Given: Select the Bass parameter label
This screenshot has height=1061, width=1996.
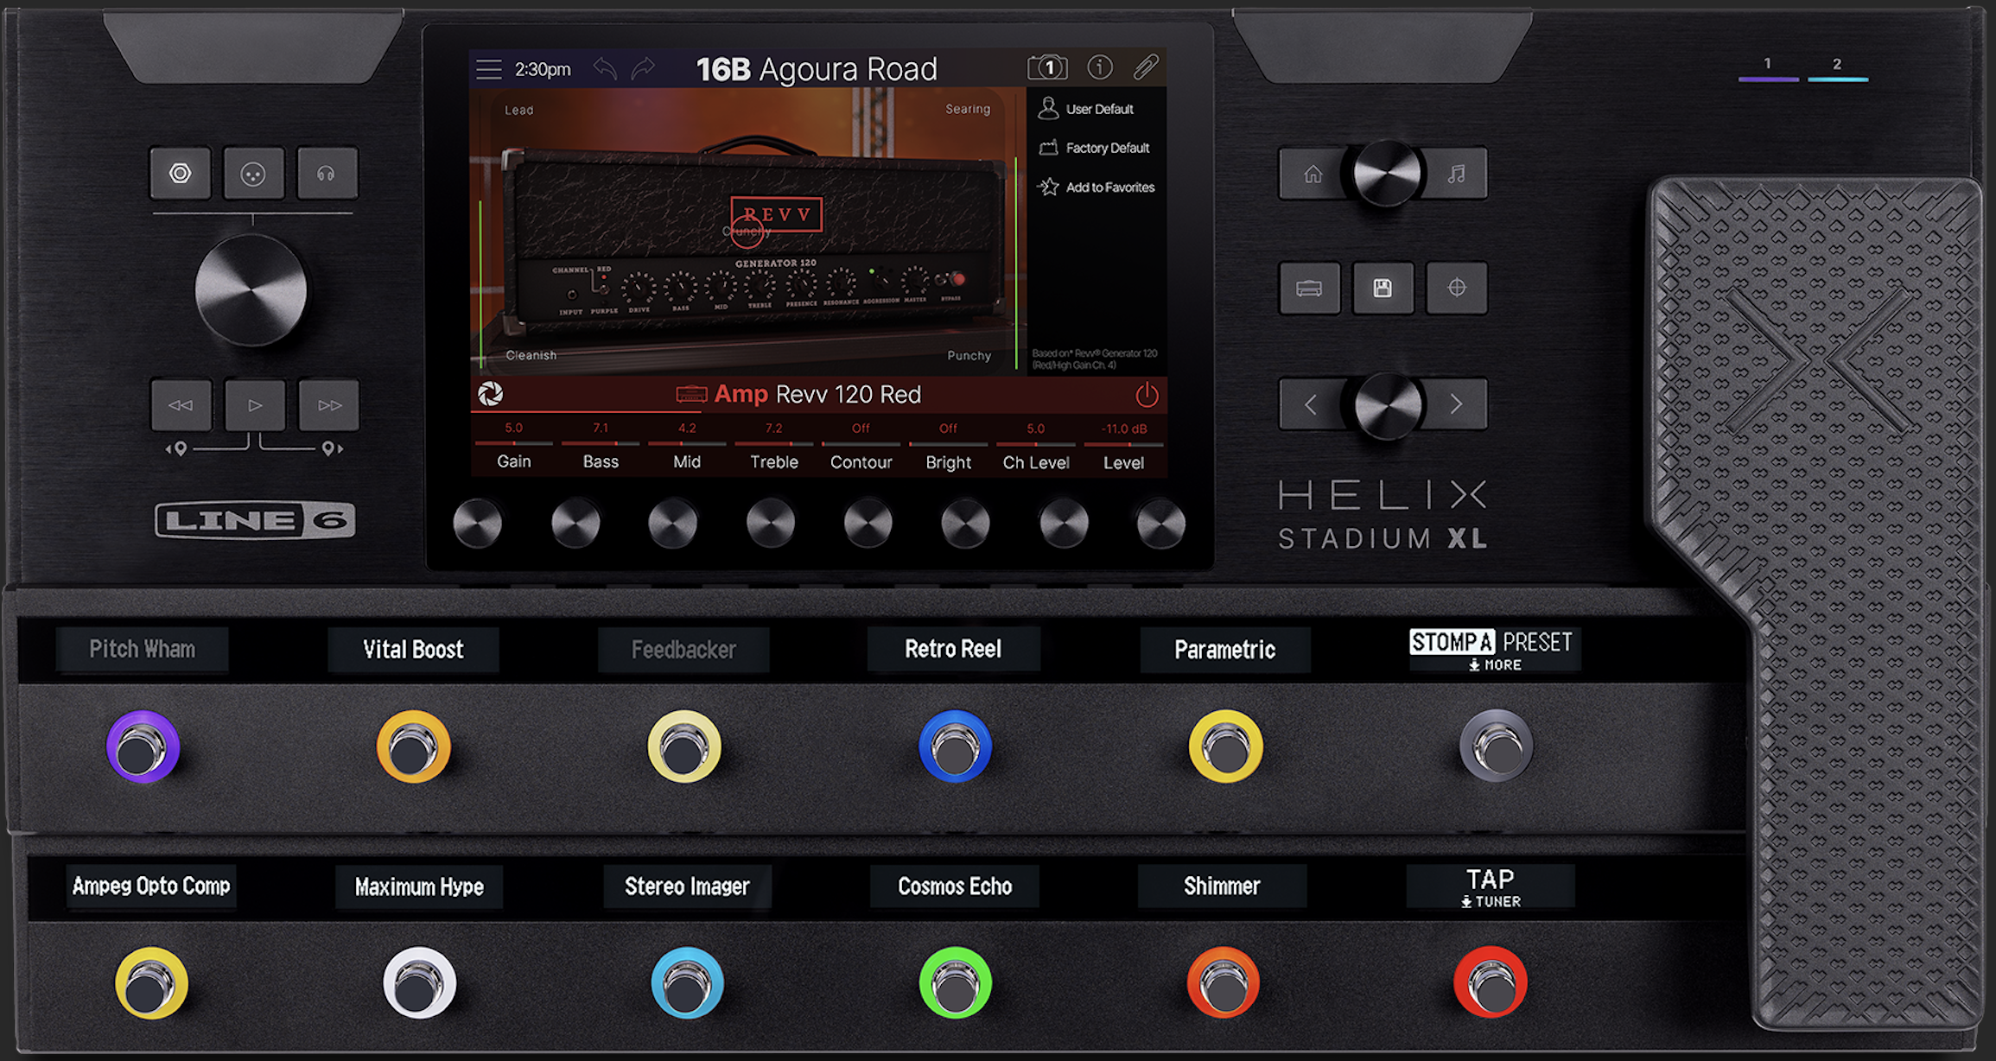Looking at the screenshot, I should click(x=601, y=461).
